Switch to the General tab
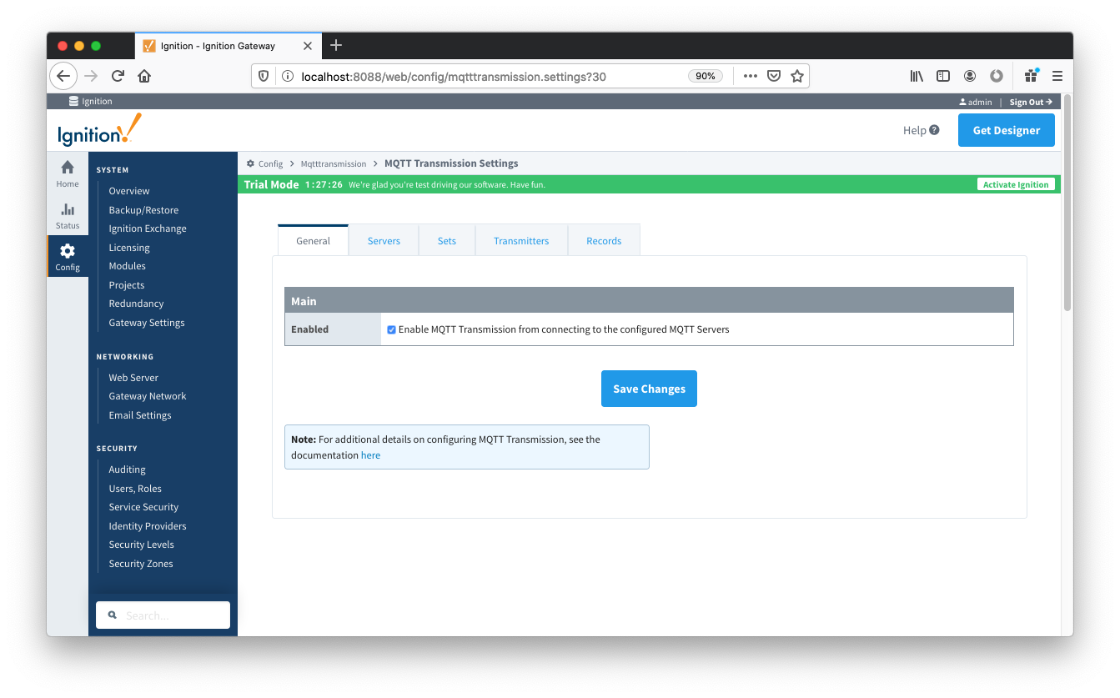The width and height of the screenshot is (1120, 698). [x=313, y=240]
